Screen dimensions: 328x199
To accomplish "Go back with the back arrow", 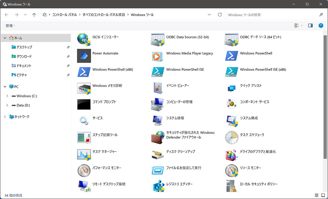I will point(6,15).
